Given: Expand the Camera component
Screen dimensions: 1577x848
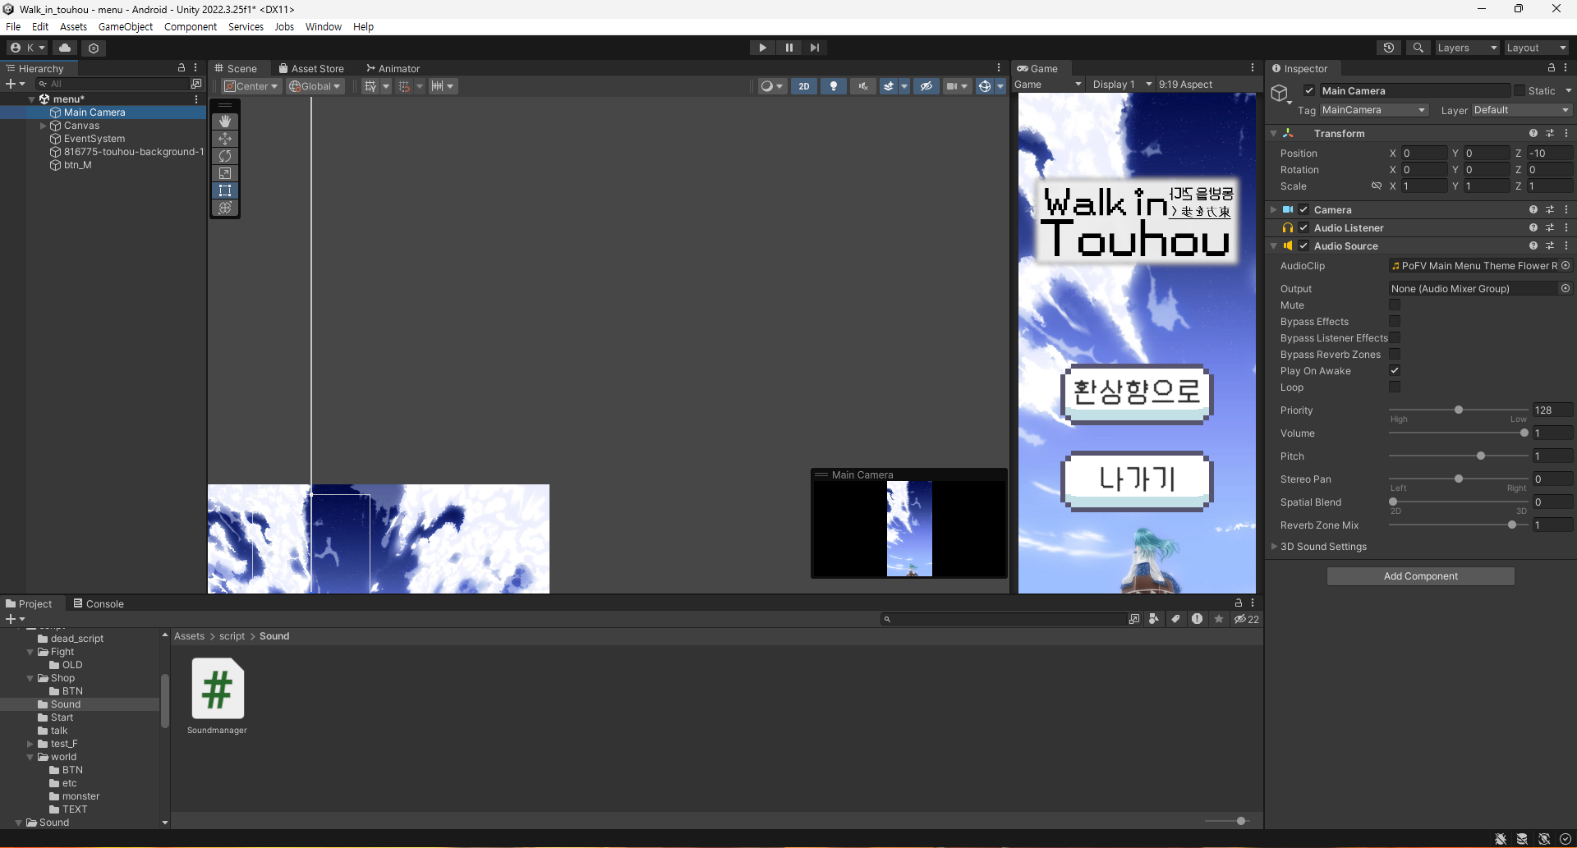Looking at the screenshot, I should coord(1274,210).
